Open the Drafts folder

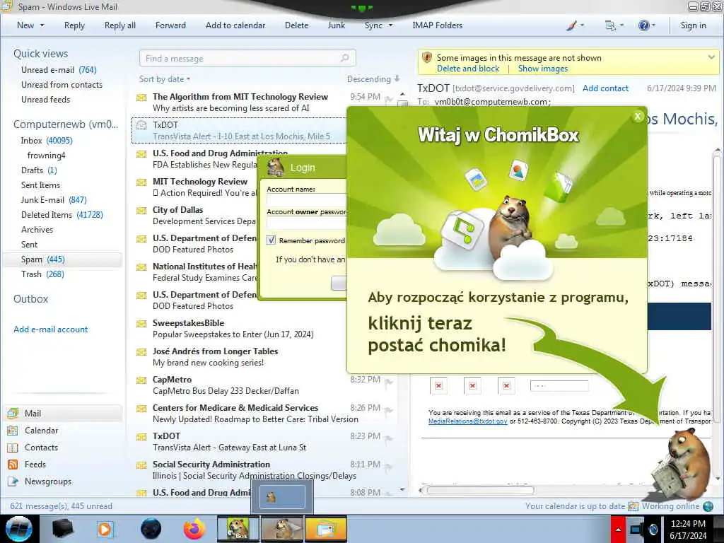(40, 170)
